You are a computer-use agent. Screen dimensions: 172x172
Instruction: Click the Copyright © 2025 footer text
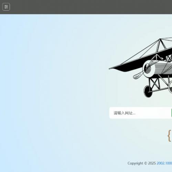(141, 163)
